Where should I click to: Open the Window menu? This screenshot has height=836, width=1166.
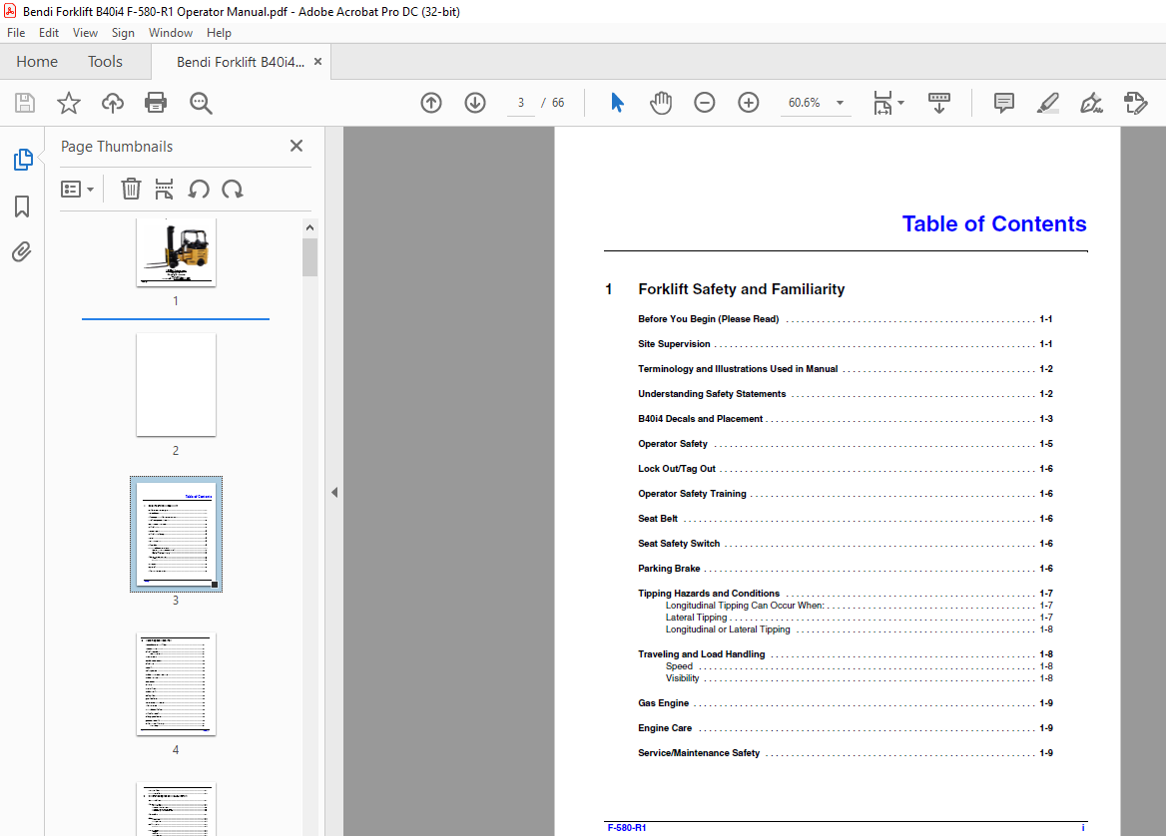(171, 33)
